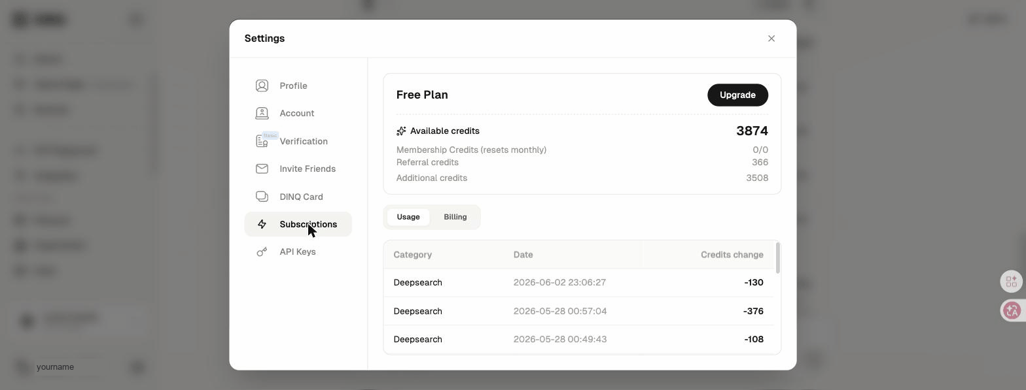Click the -376 credits change value
The height and width of the screenshot is (390, 1026).
753,311
